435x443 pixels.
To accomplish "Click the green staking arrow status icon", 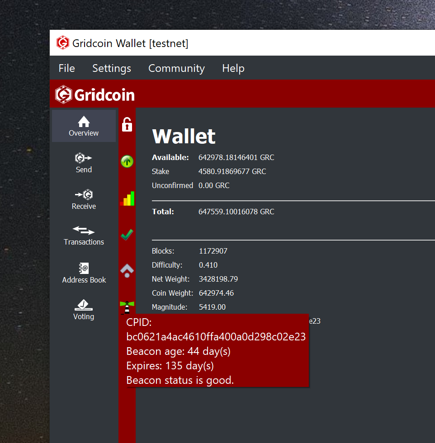I will [127, 161].
